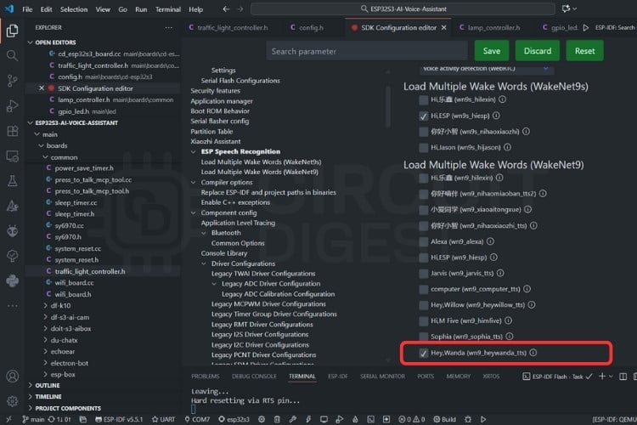Screen dimensions: 637x425
Task: Click the ESP32S3-AI-Voice-Assistant command center
Action: [x=403, y=9]
